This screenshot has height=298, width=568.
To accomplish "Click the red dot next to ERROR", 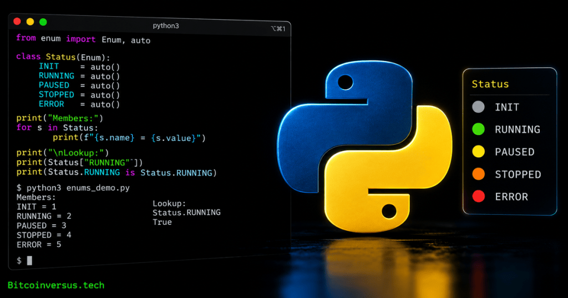I will coord(479,196).
